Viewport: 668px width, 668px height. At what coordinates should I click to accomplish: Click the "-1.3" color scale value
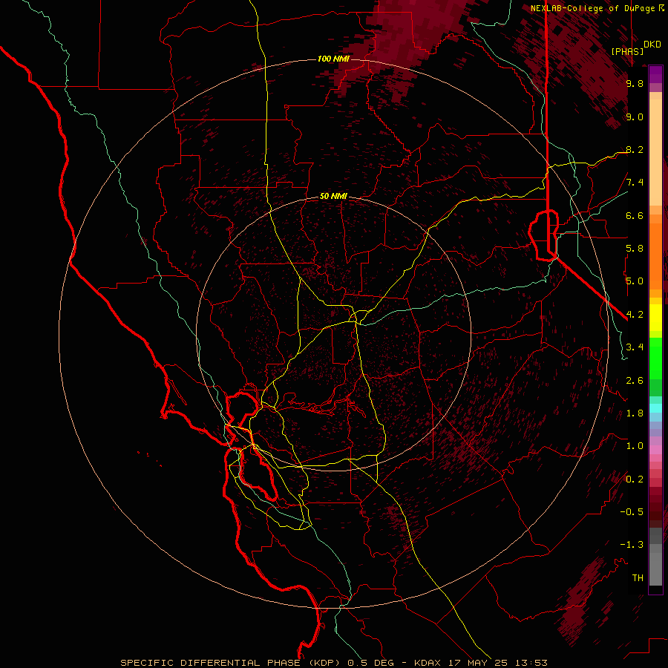(632, 545)
